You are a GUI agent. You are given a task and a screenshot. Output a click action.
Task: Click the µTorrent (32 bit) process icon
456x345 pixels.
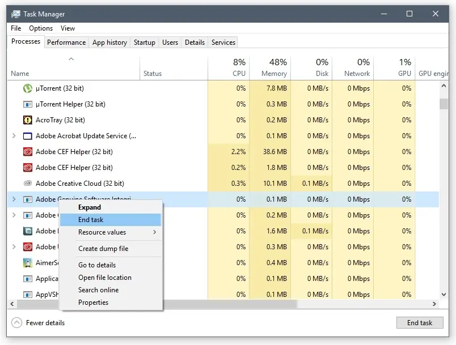click(x=28, y=88)
